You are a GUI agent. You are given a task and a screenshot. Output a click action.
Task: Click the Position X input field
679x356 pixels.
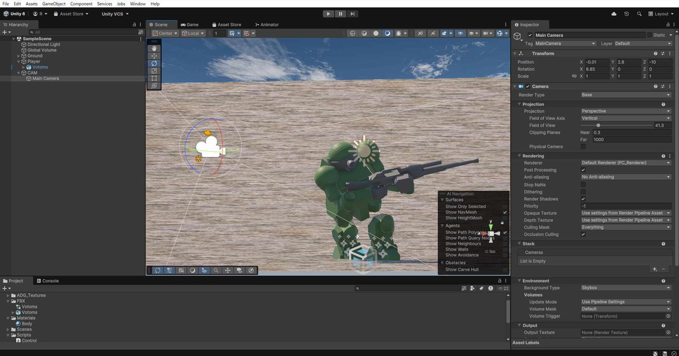tap(598, 62)
